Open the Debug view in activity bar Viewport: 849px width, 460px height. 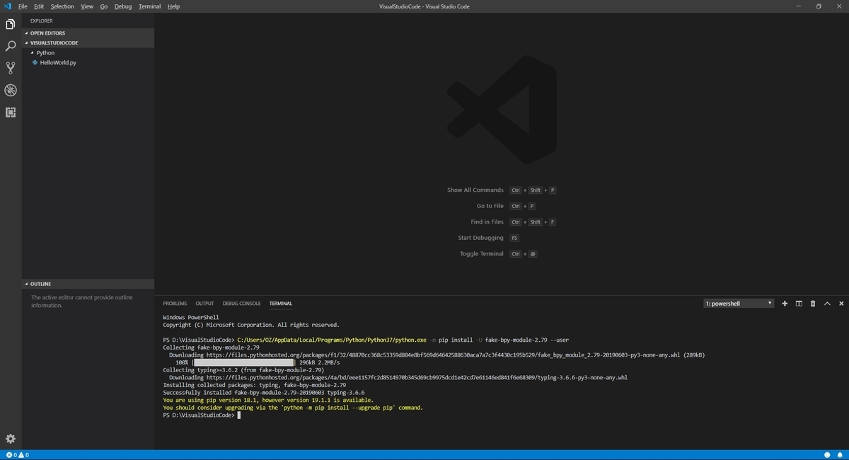[x=11, y=91]
